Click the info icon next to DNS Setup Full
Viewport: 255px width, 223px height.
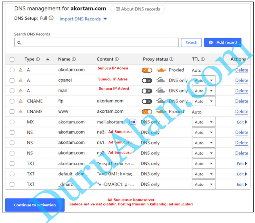coord(51,18)
